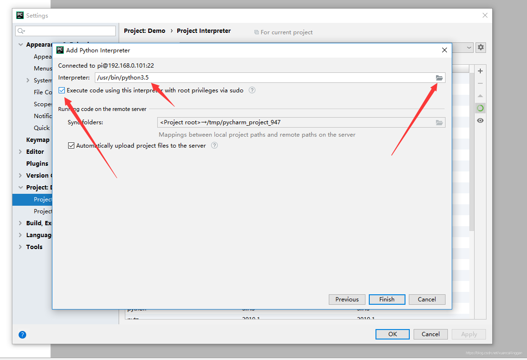The height and width of the screenshot is (360, 527).
Task: Add a package with the plus icon
Action: click(480, 71)
